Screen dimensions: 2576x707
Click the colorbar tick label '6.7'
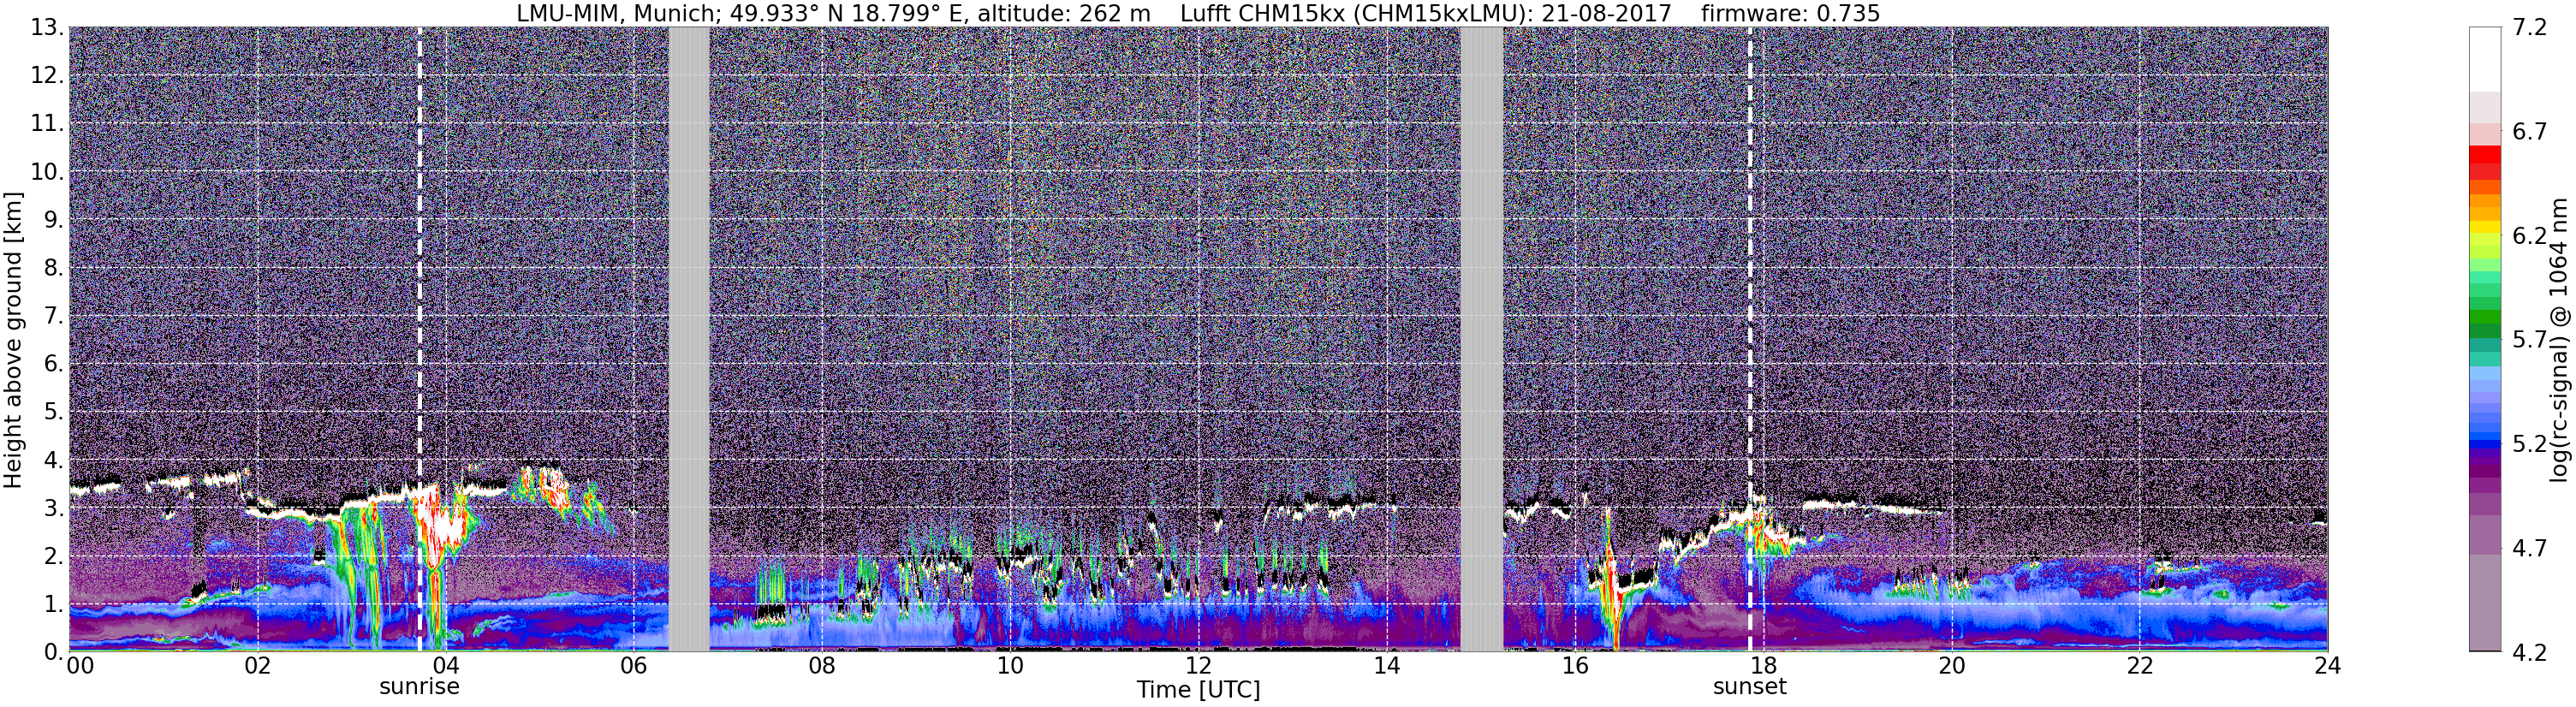click(x=2529, y=131)
